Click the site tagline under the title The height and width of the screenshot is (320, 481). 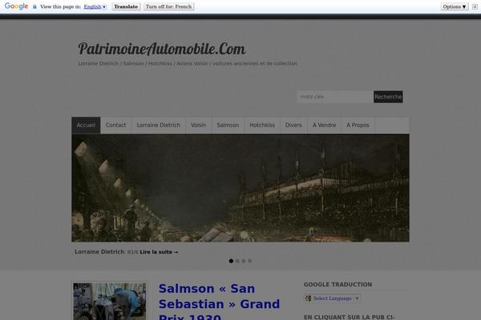point(188,63)
